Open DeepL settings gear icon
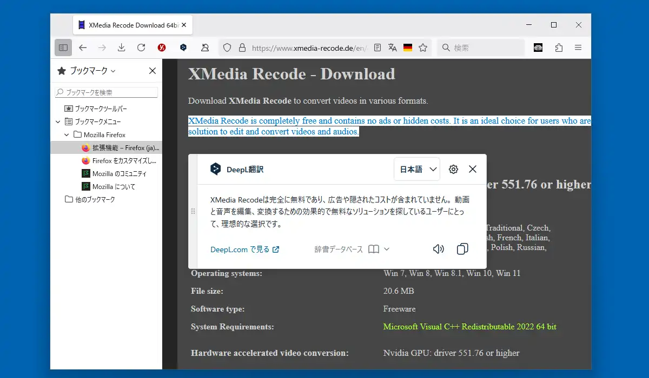The image size is (649, 378). click(453, 169)
